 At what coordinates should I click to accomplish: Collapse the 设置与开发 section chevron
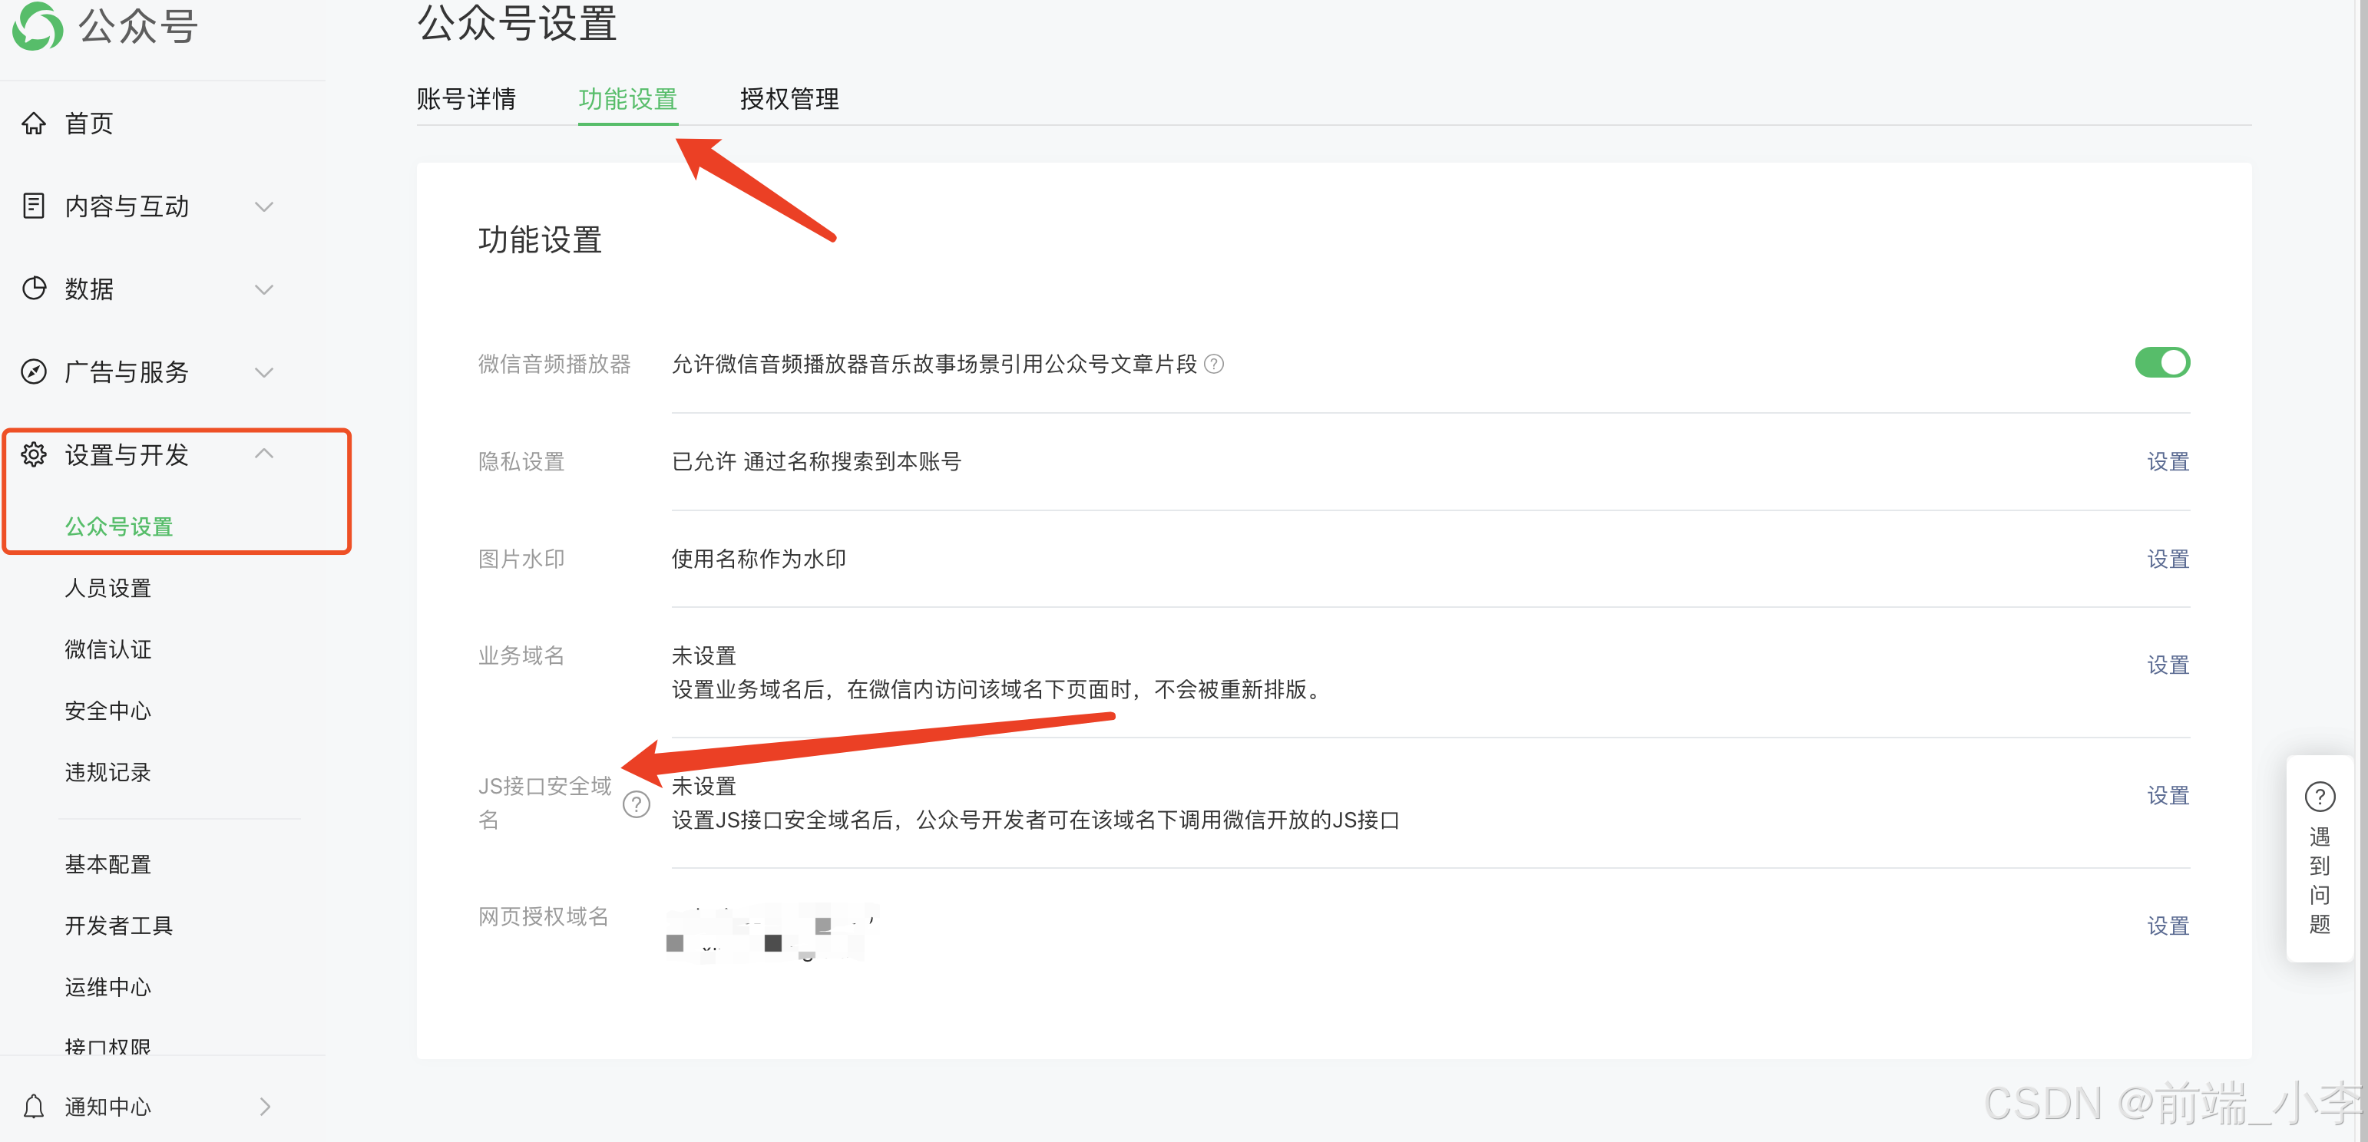[x=265, y=454]
